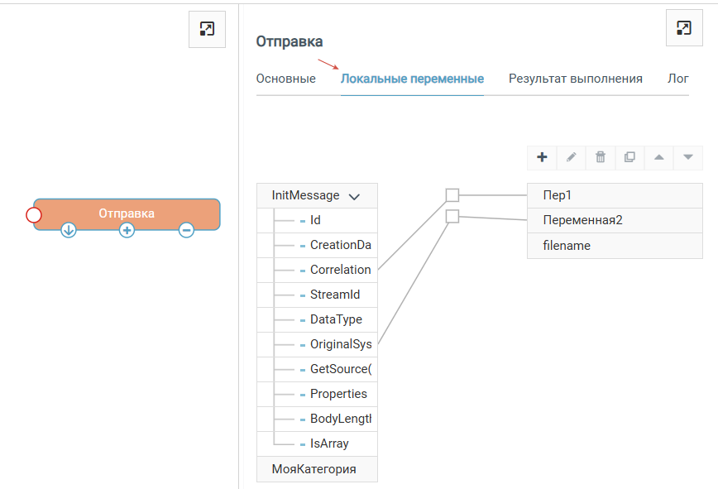Select the CorrelationId field in tree
The image size is (718, 489).
tap(340, 270)
